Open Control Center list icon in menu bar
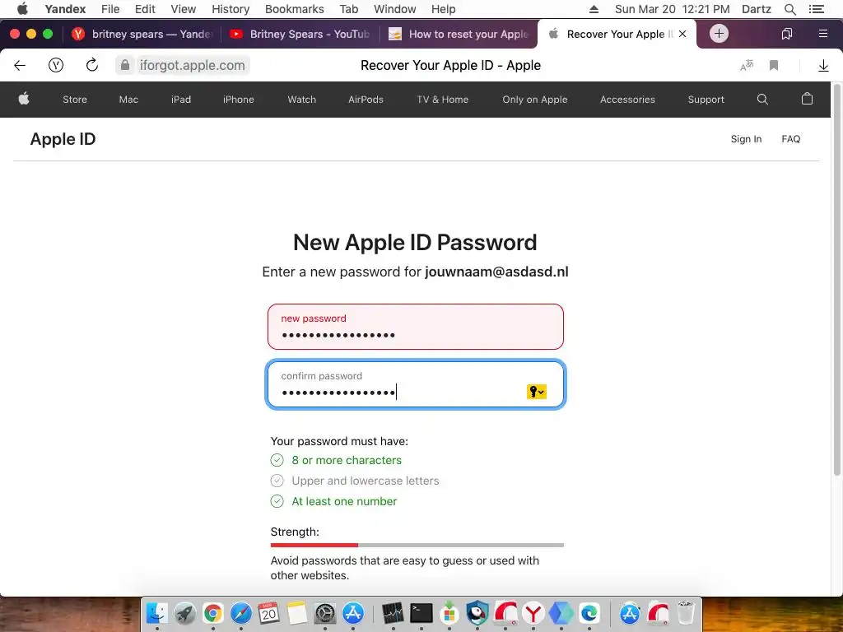Viewport: 843px width, 632px height. pos(817,9)
